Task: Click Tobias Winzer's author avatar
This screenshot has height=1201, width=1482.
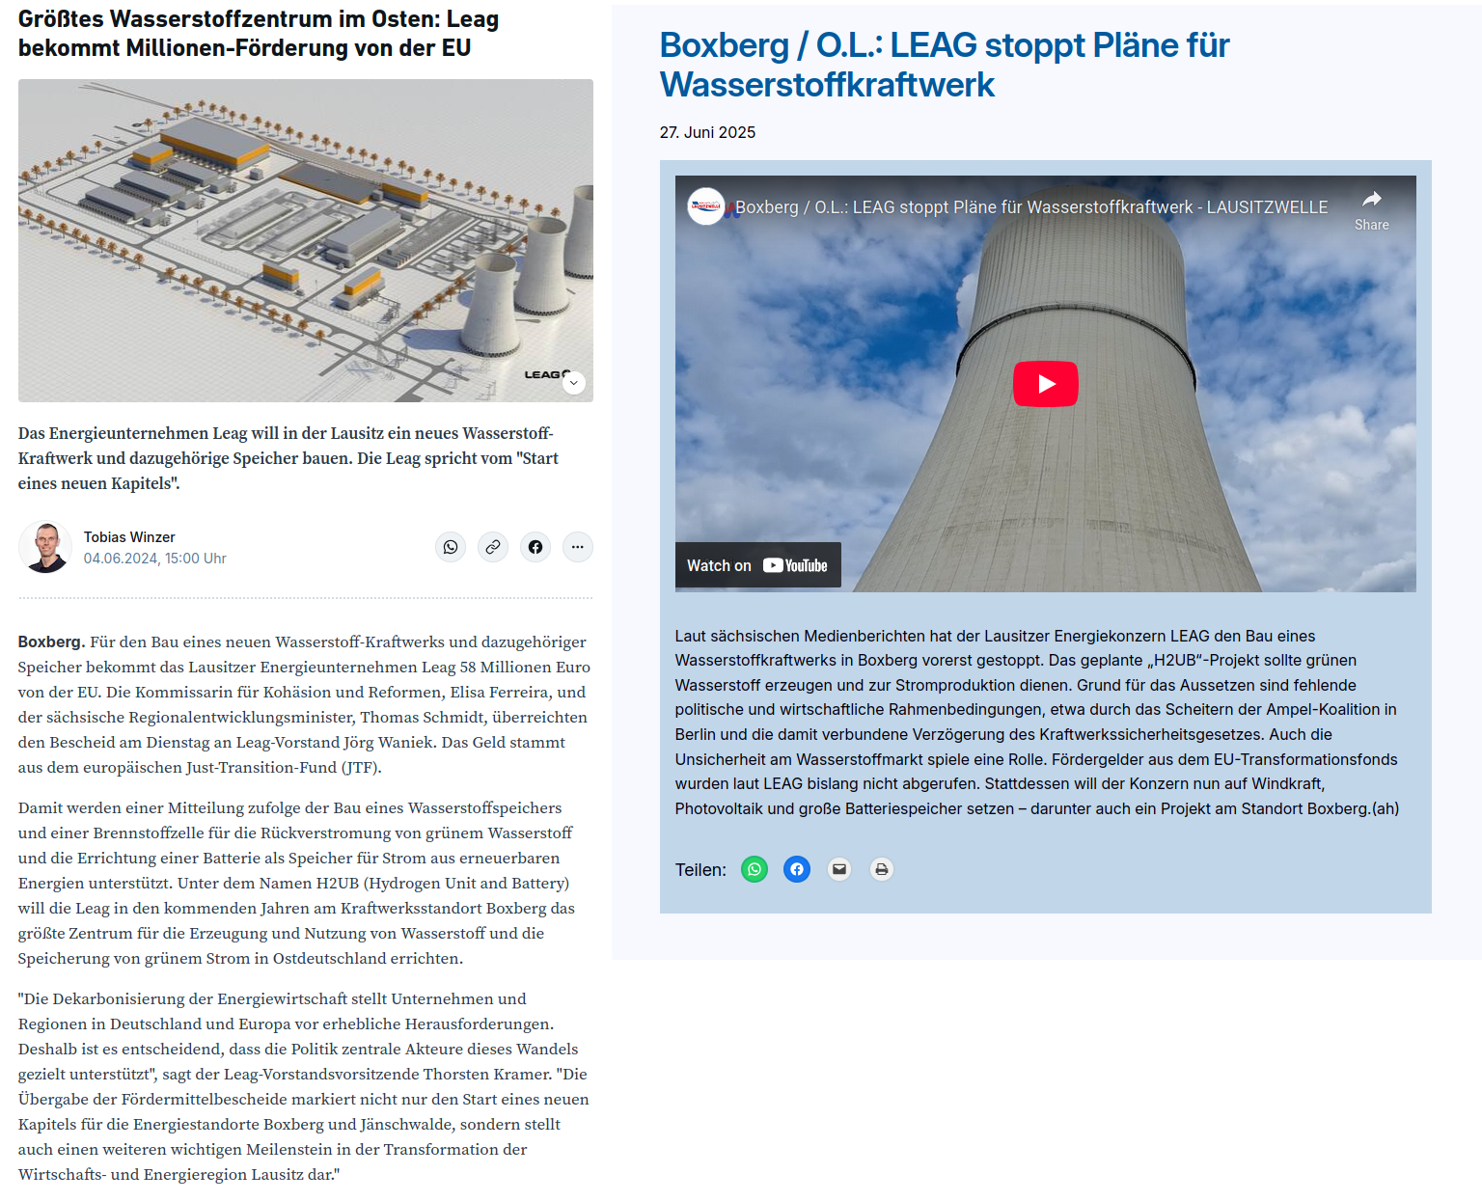Action: coord(45,547)
